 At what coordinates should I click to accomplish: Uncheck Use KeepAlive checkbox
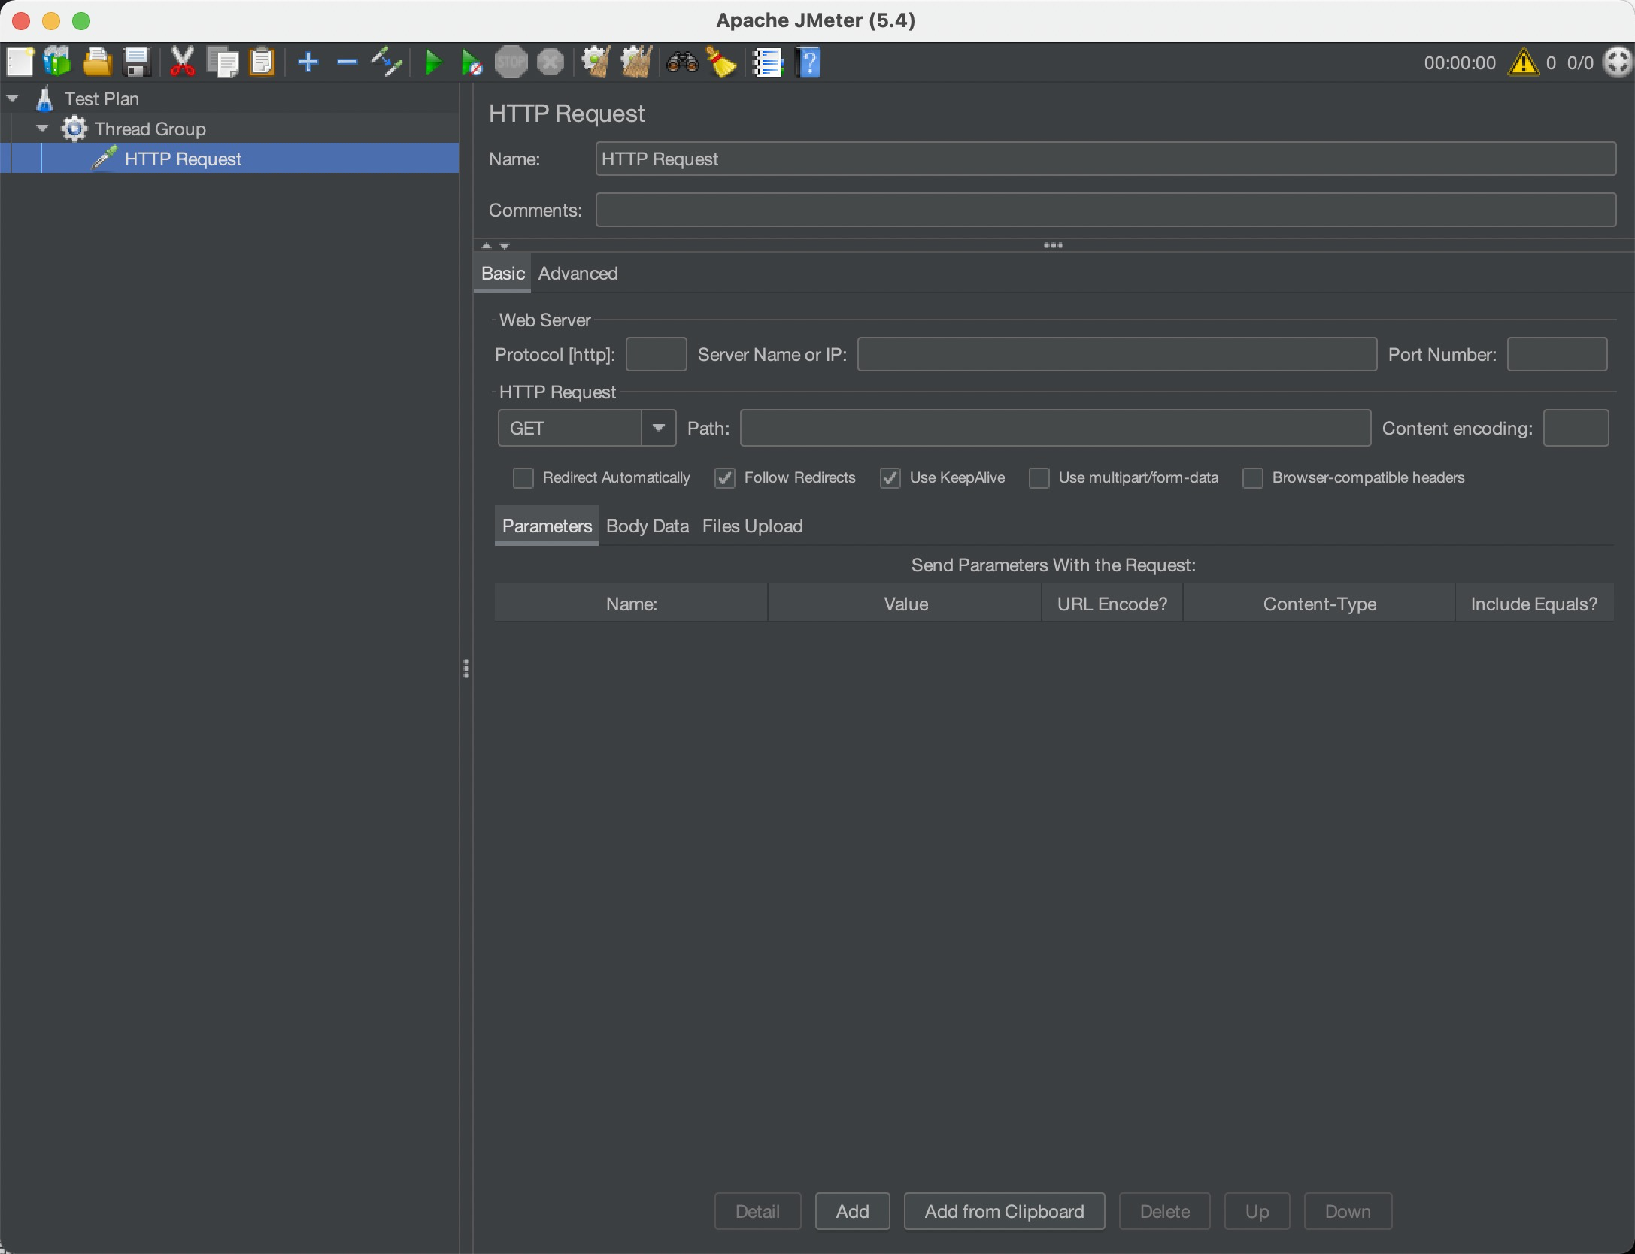tap(890, 478)
